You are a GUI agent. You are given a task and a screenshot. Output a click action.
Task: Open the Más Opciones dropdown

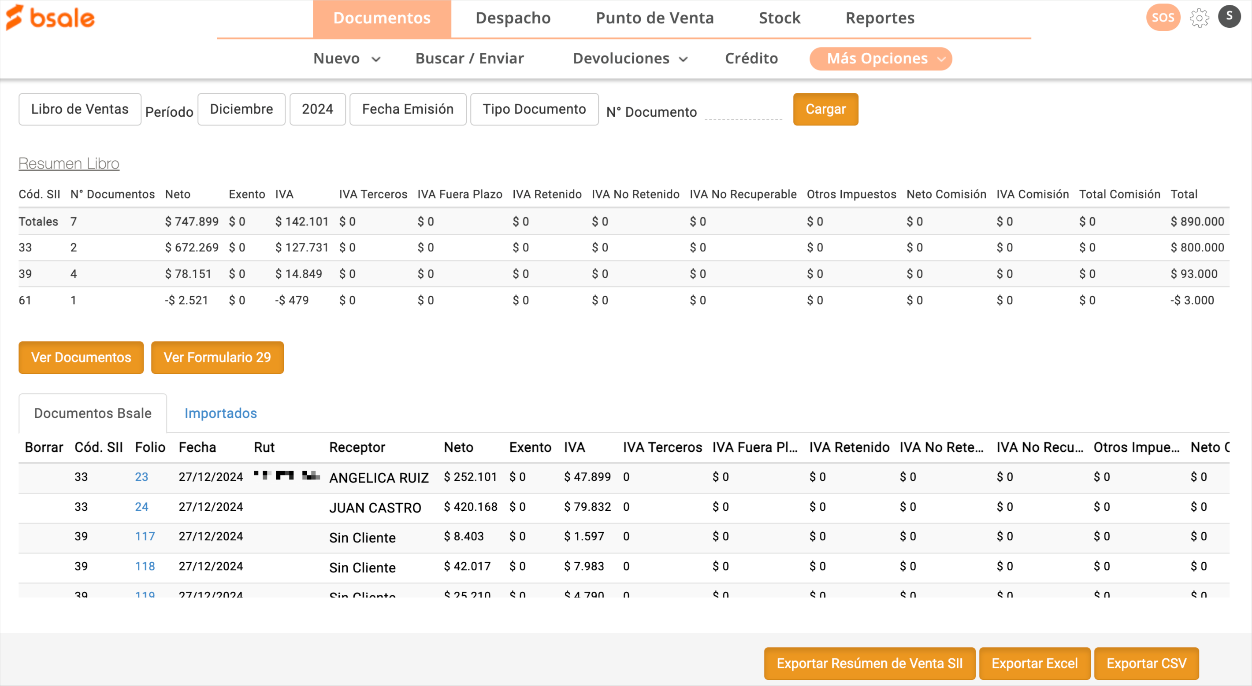coord(880,58)
